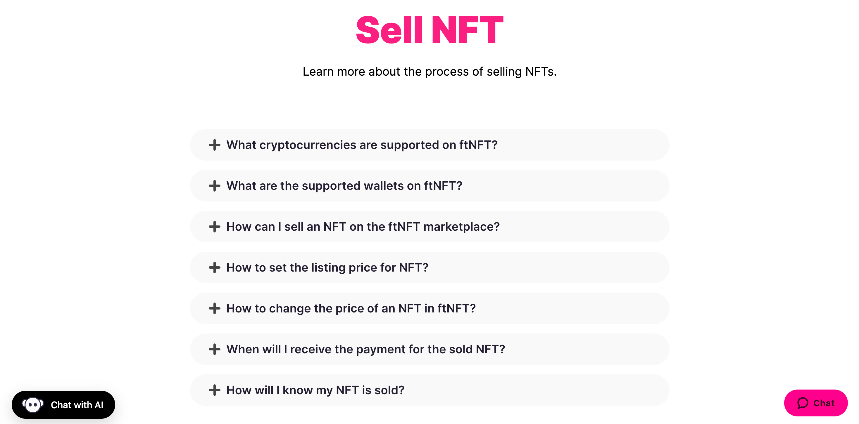Expand 'When will I receive the payment for the sold NFT?'

(x=366, y=349)
